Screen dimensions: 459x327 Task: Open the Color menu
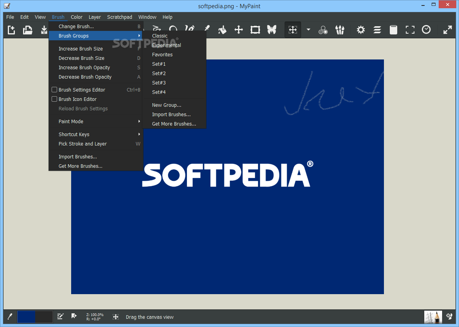click(x=76, y=17)
